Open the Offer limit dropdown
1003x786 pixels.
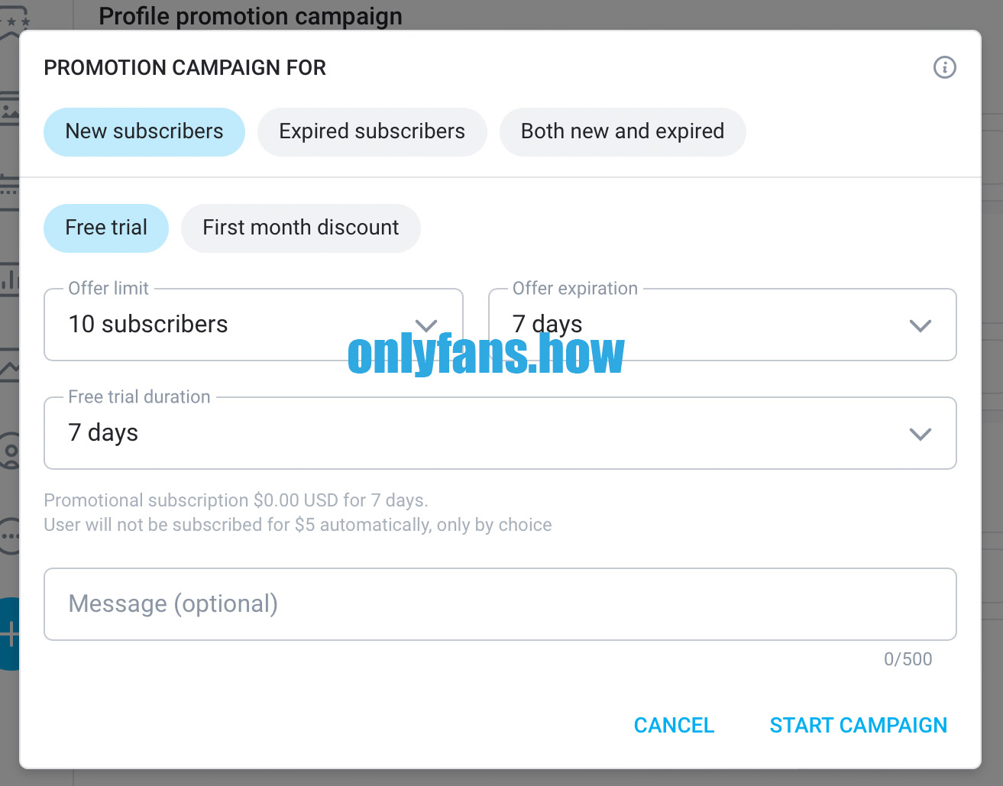253,325
